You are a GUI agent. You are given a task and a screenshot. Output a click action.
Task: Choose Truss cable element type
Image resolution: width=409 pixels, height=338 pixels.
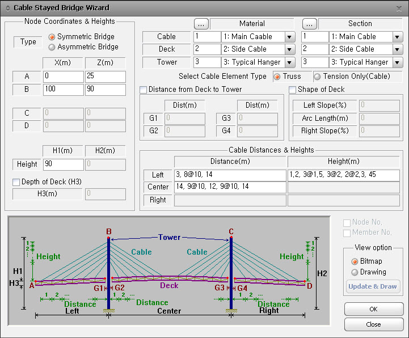click(277, 77)
